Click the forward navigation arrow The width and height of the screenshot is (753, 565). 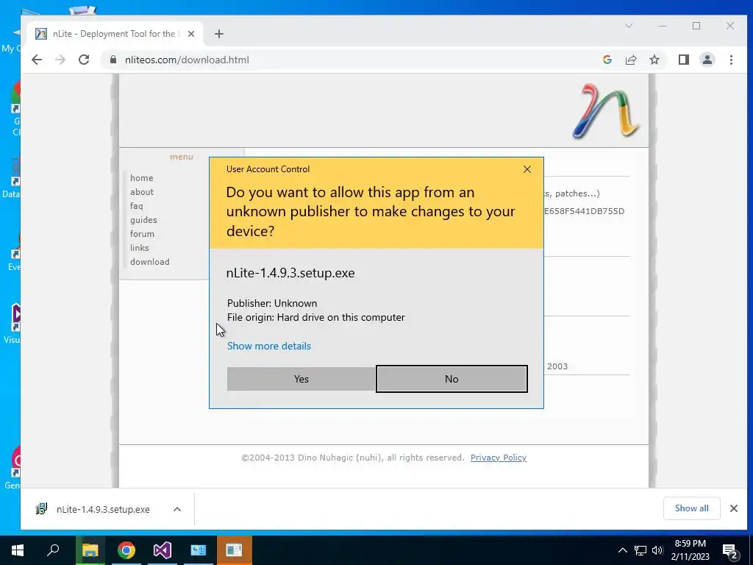(x=60, y=60)
